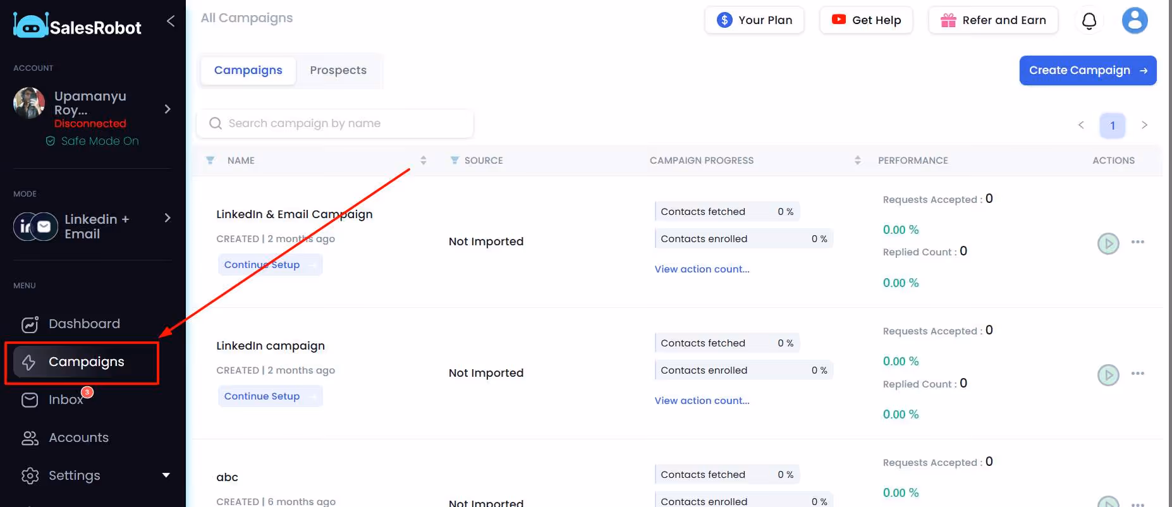Click the Accounts people icon

coord(30,438)
